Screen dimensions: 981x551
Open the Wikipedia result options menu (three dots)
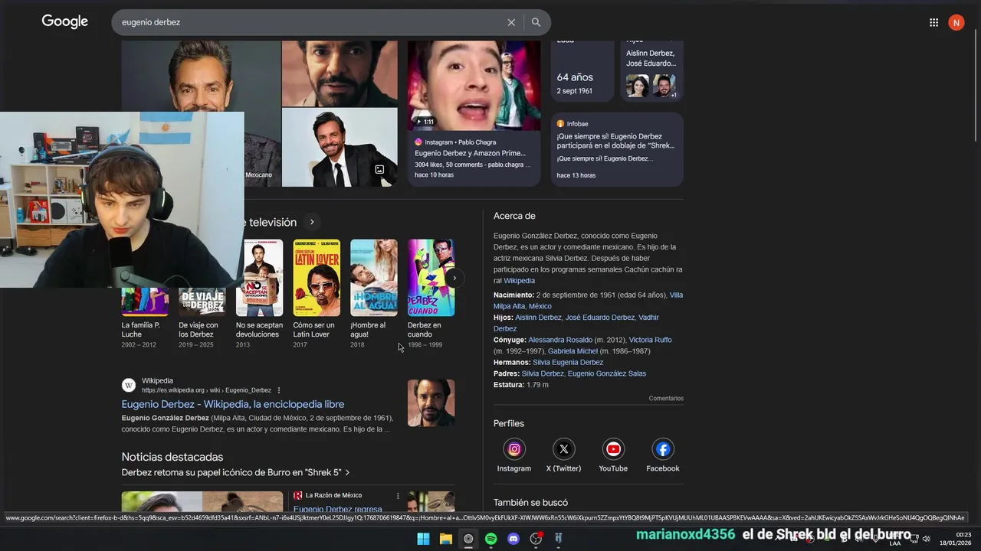pos(279,390)
